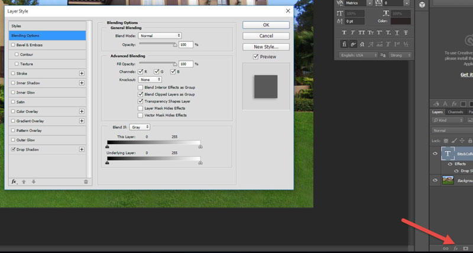Click fx menu icon at dialog bottom left
The height and width of the screenshot is (253, 473).
pyautogui.click(x=14, y=182)
